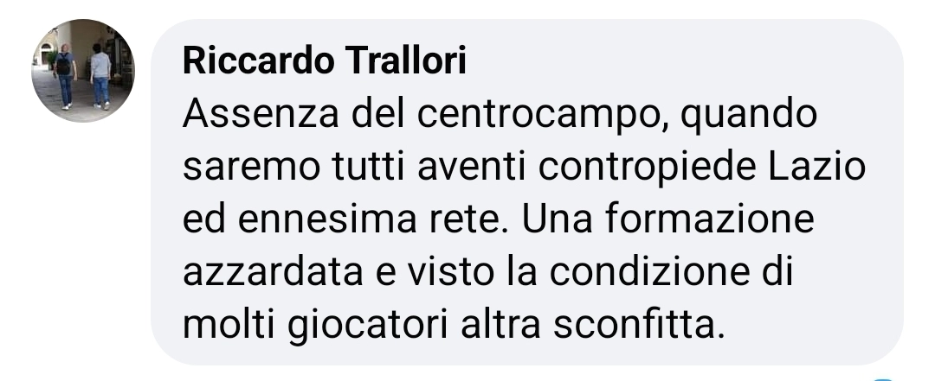Click the word 'condizione' in the comment
Screen dimensions: 935x381
(x=649, y=271)
